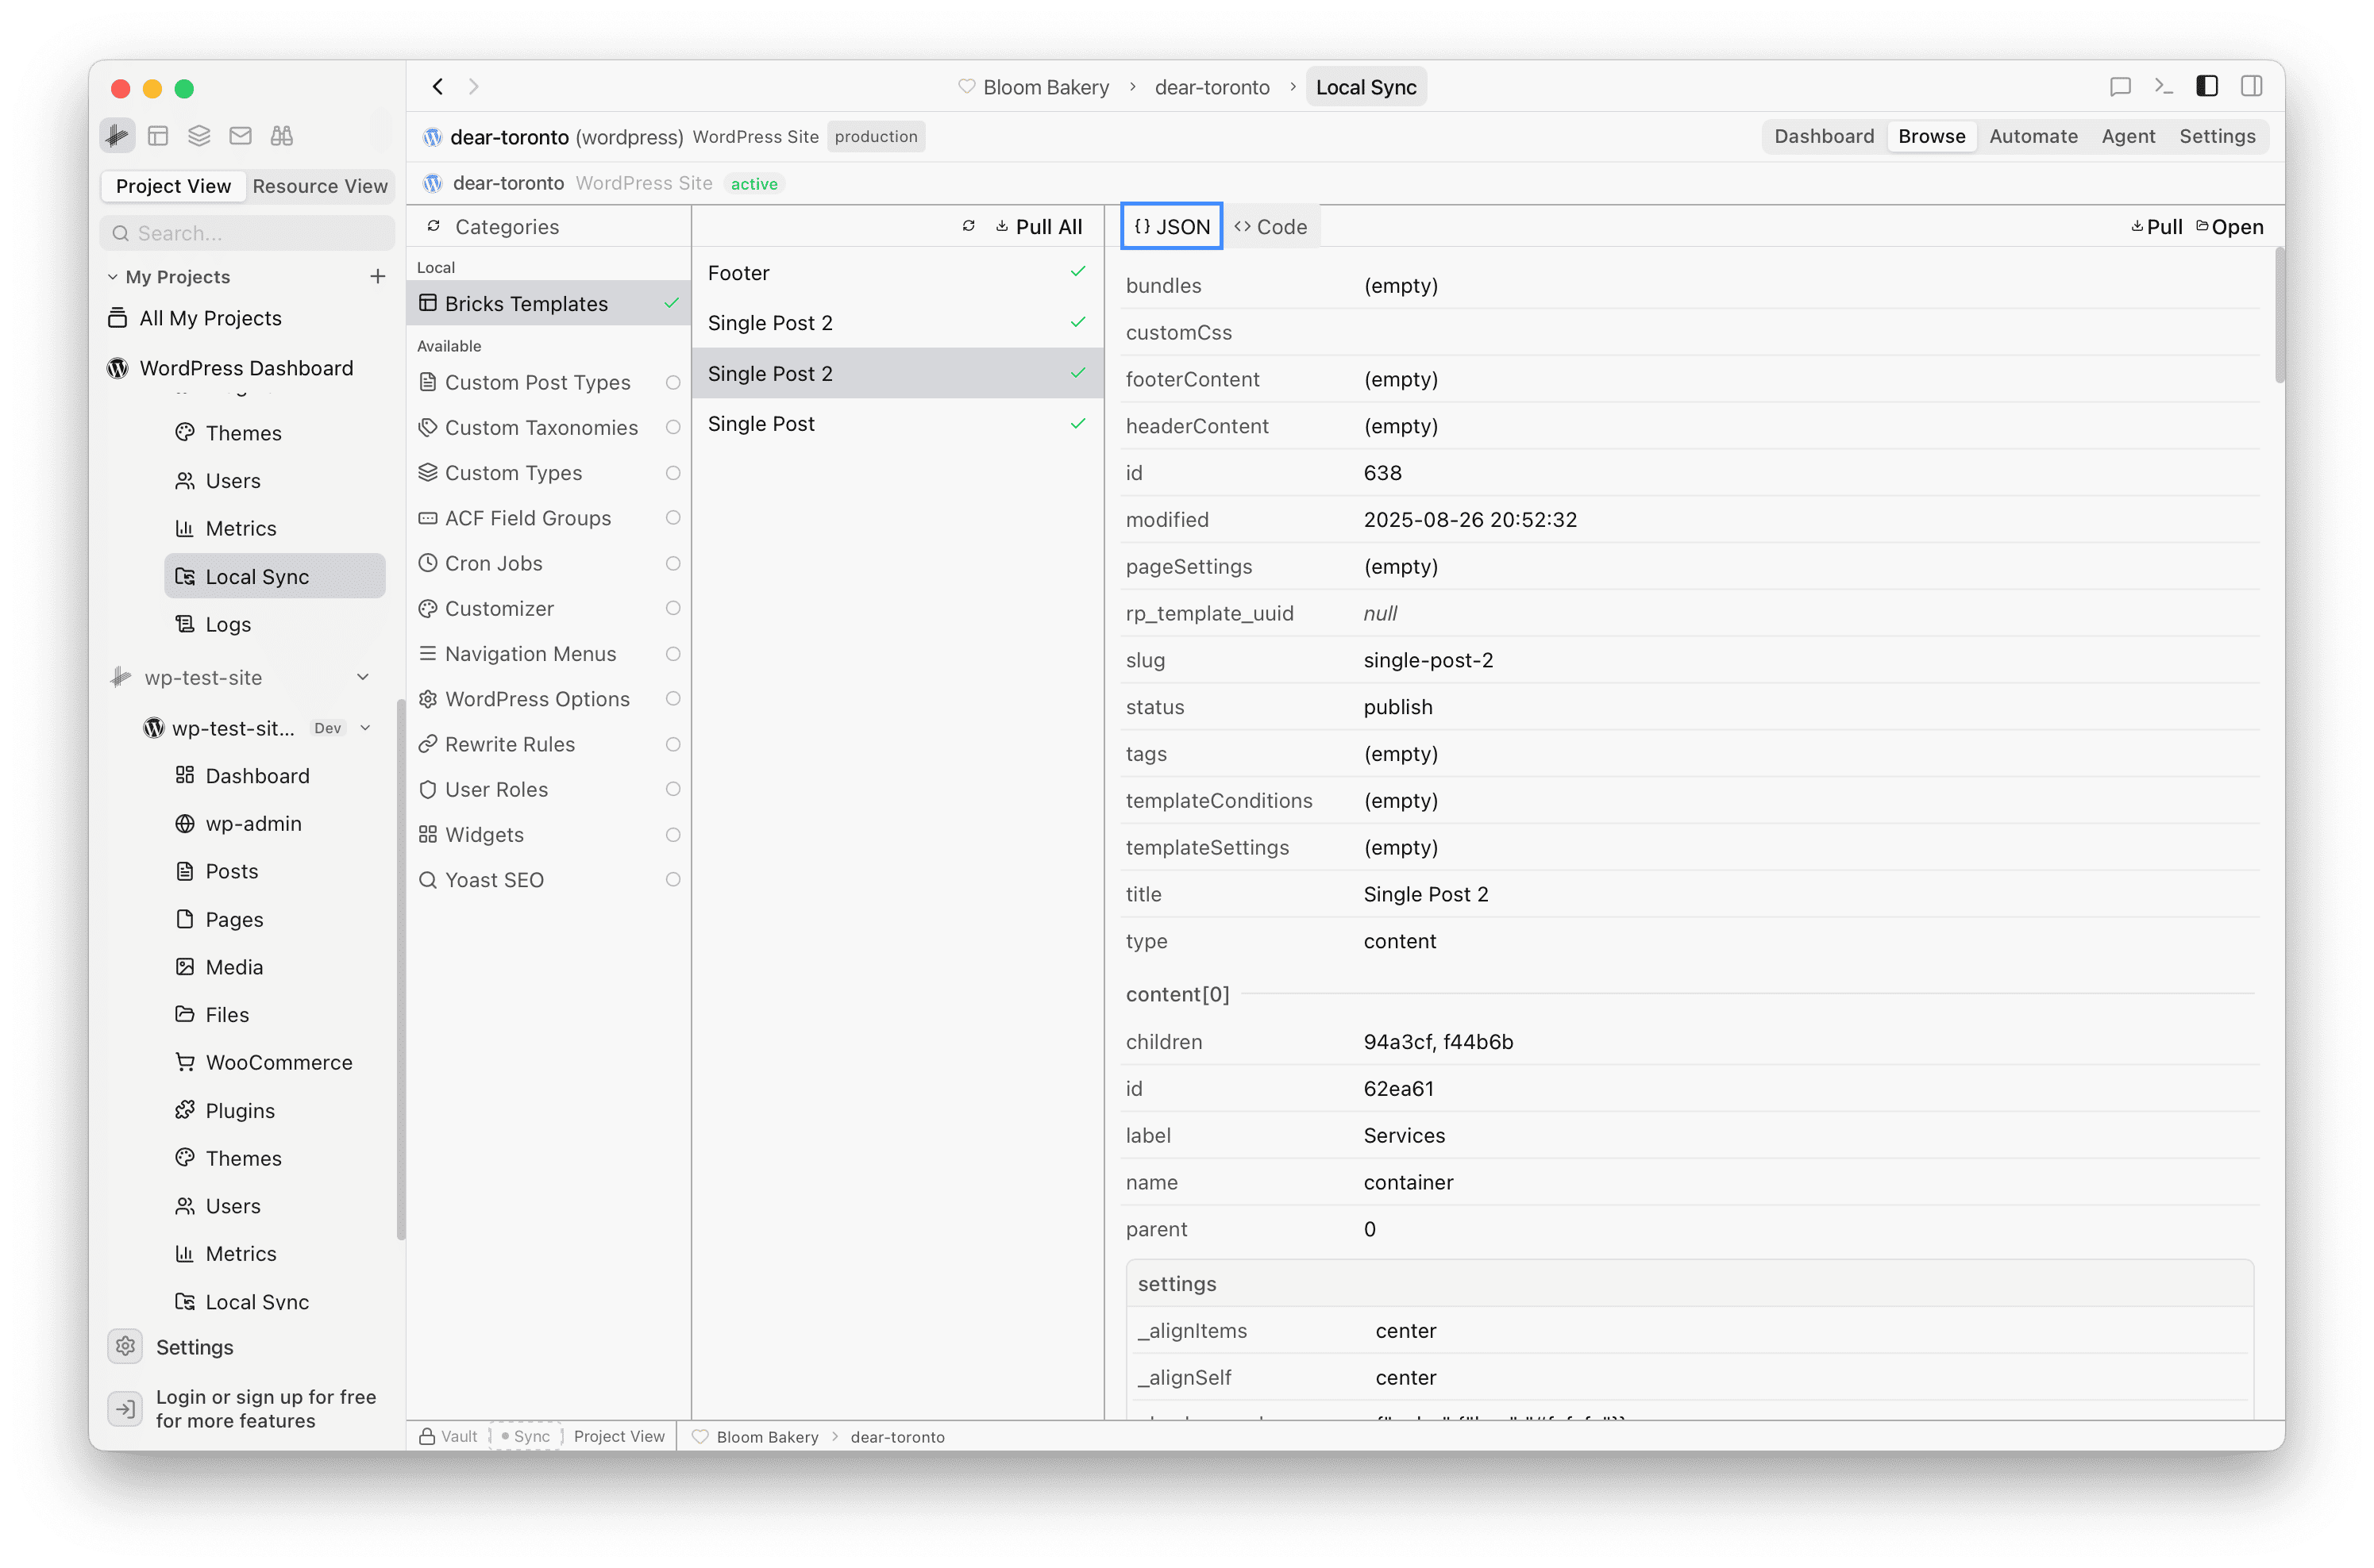
Task: Switch to the Automate tab
Action: [x=2033, y=136]
